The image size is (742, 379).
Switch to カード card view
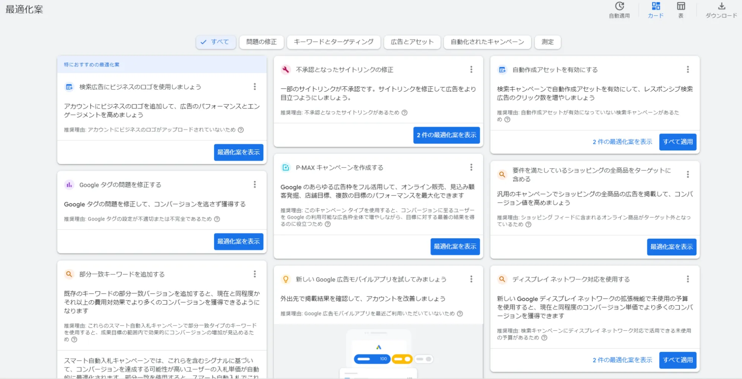[656, 10]
